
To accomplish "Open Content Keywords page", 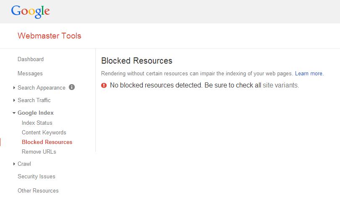I will tap(44, 133).
